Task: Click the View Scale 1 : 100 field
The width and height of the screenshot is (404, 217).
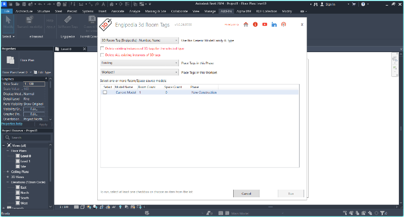Action: pos(34,84)
